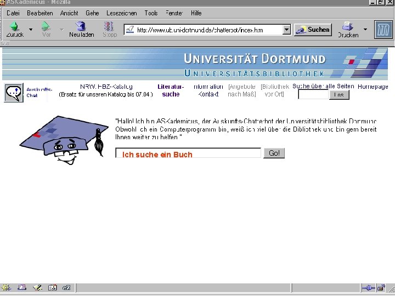
Task: Click the Address Book icon in status bar
Action: coord(53,287)
